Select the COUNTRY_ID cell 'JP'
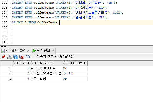The height and width of the screenshot is (102, 153). pyautogui.click(x=75, y=79)
